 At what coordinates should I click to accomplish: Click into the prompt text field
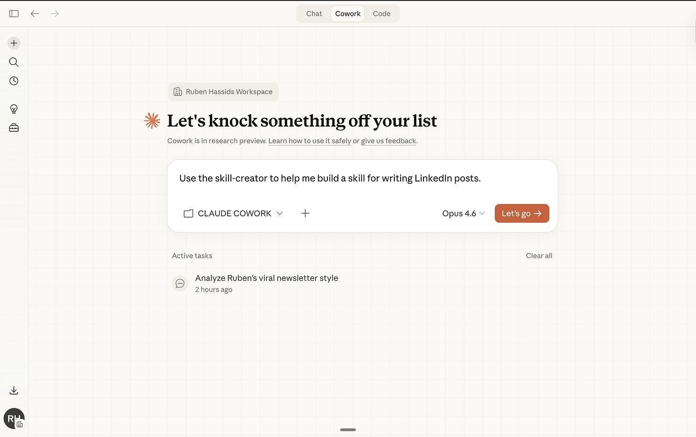tap(362, 179)
